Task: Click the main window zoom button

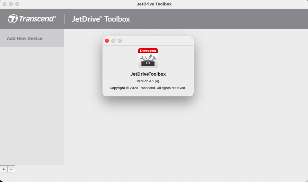Action: [17, 4]
